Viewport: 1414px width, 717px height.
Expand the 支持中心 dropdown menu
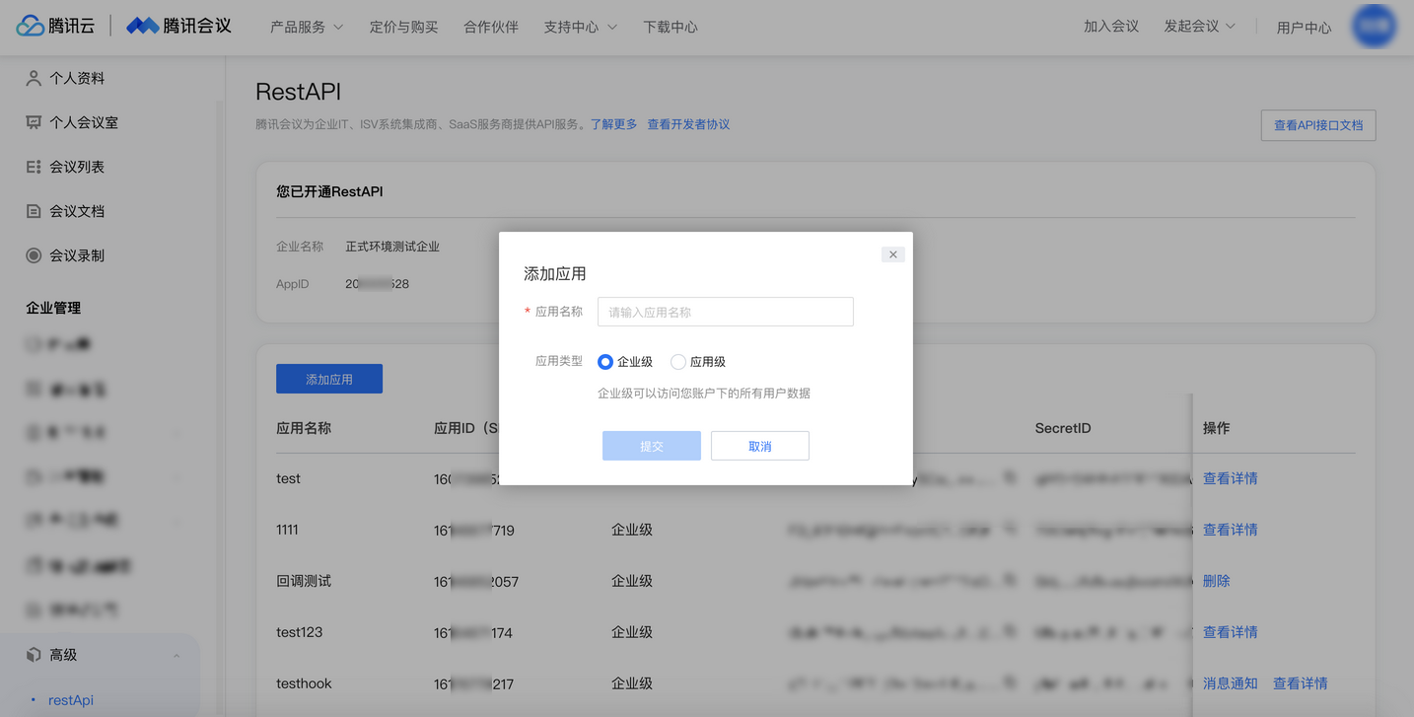coord(580,27)
